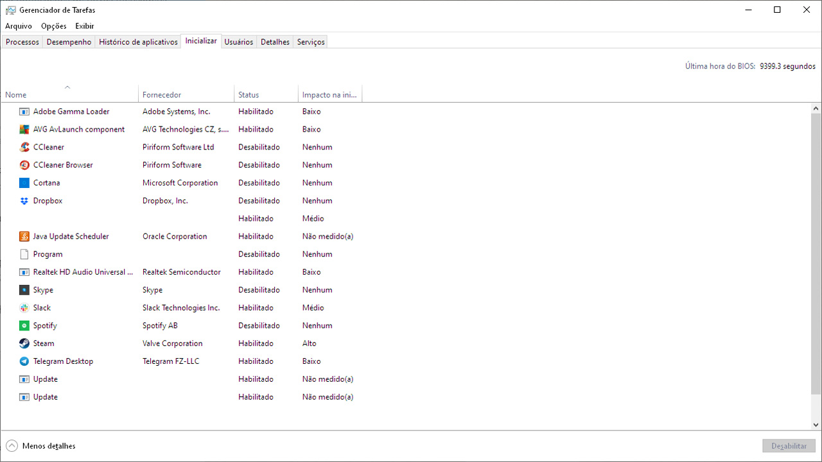Select the Slack icon

[24, 308]
